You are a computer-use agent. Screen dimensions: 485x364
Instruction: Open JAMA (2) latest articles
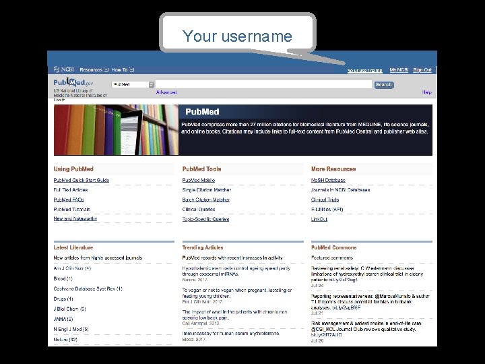(63, 319)
